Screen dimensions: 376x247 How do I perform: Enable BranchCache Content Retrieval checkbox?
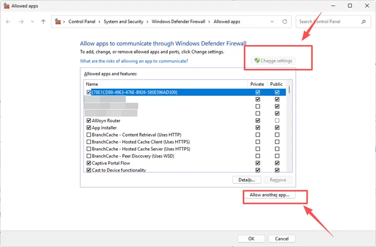[x=89, y=135]
